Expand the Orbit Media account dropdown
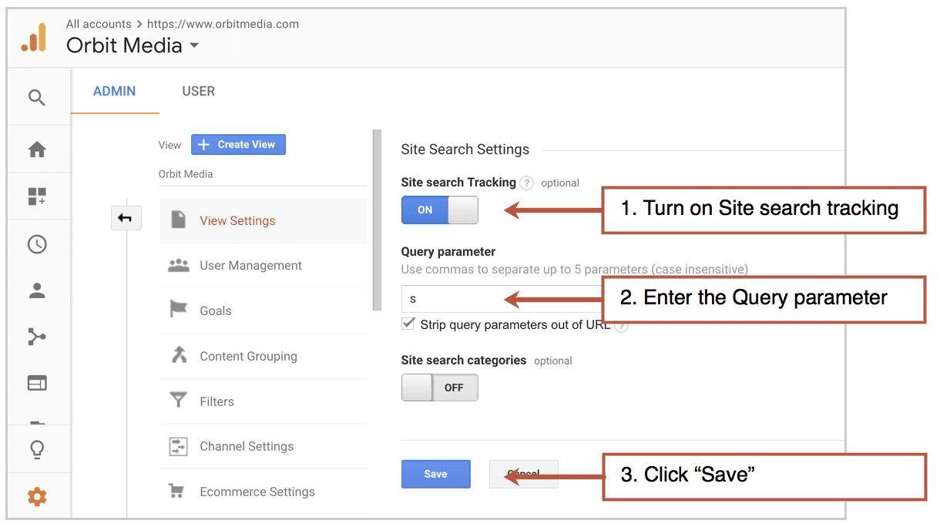950x527 pixels. [194, 45]
